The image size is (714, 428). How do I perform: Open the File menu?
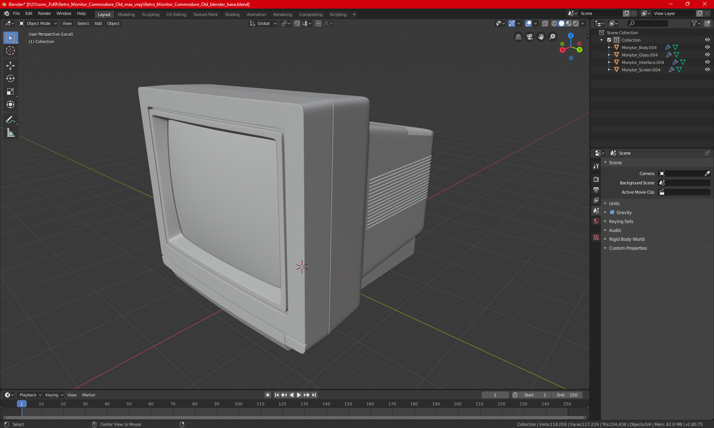coord(16,13)
